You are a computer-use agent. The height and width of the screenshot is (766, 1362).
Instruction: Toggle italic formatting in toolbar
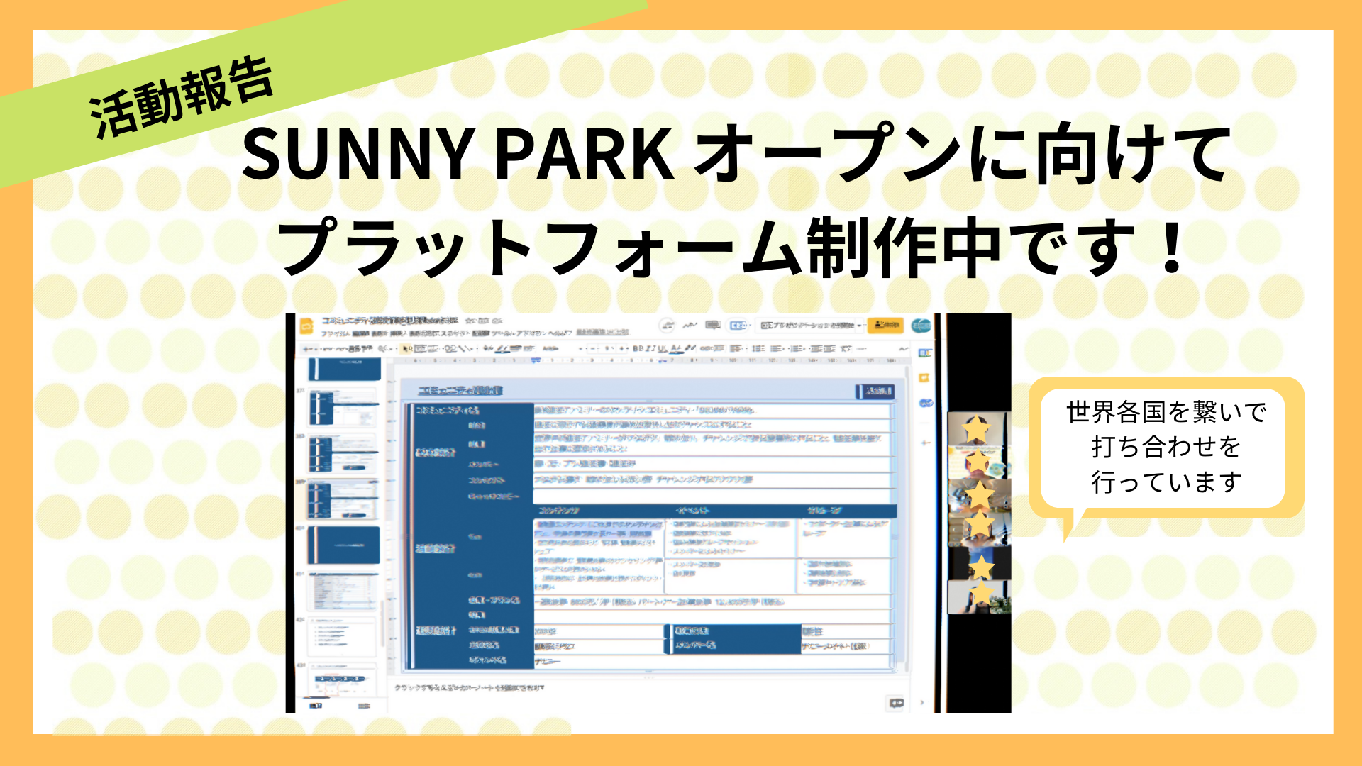click(x=650, y=348)
